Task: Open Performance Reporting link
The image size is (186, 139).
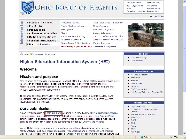Action: [73, 36]
